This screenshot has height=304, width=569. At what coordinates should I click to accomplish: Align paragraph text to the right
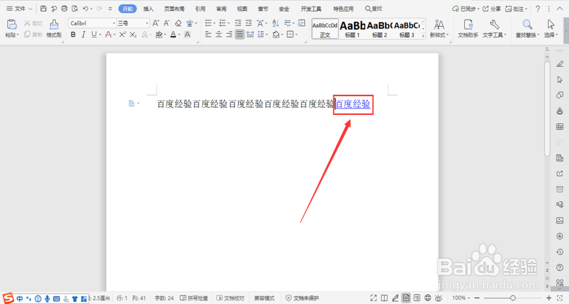pyautogui.click(x=229, y=35)
